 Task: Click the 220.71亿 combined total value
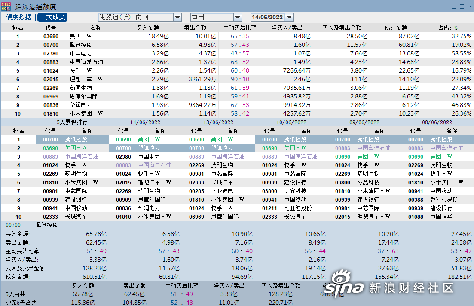tap(281, 303)
